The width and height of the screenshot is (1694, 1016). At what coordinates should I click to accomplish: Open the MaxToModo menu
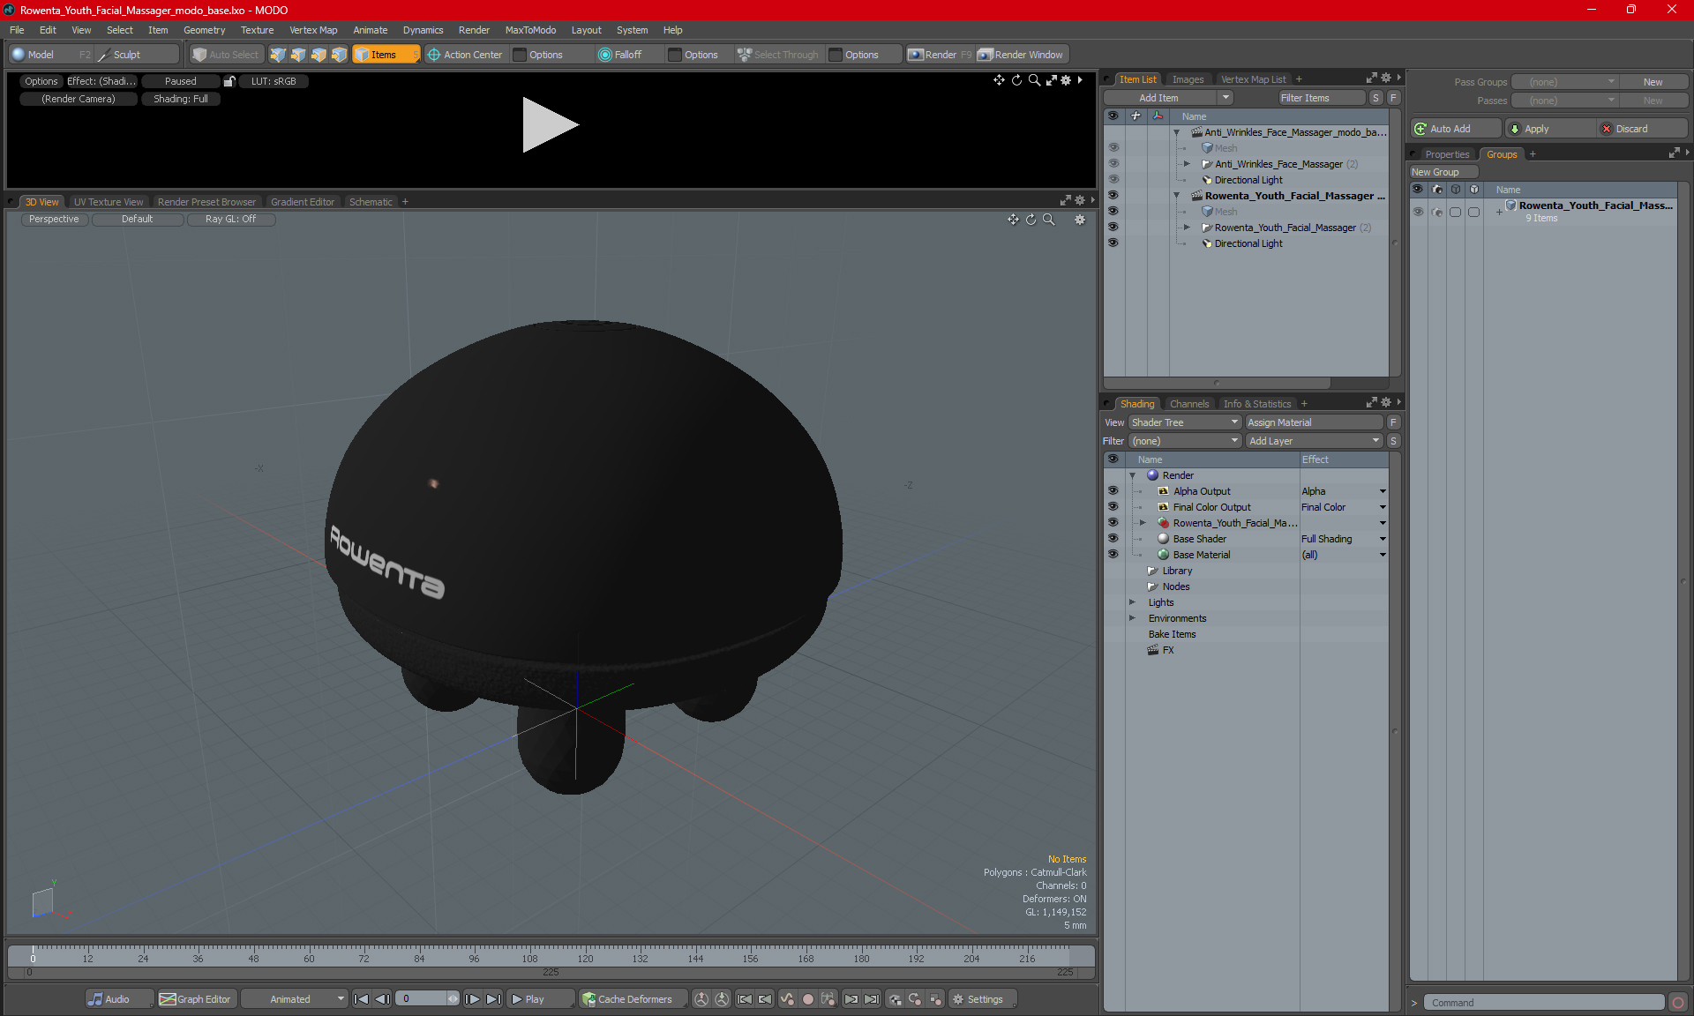point(530,30)
